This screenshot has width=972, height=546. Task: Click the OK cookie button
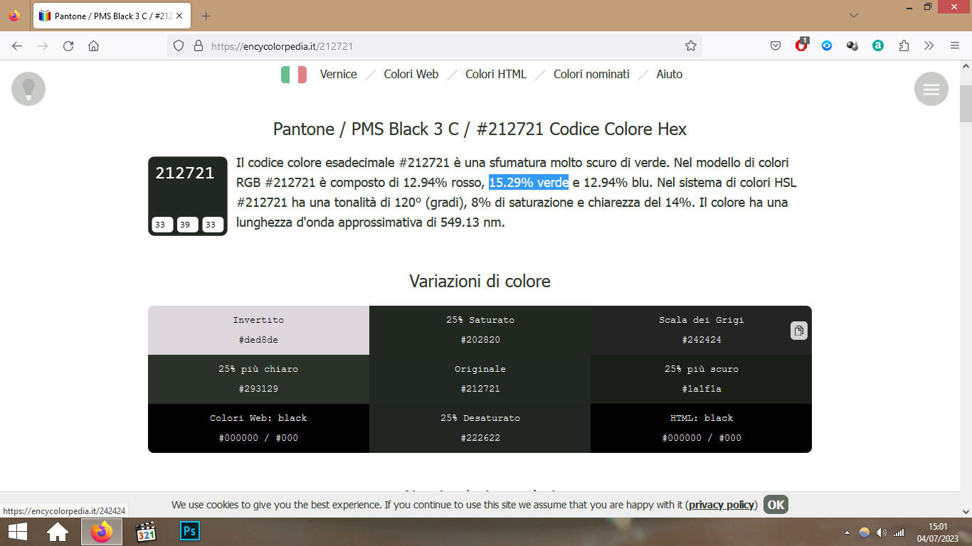click(776, 505)
